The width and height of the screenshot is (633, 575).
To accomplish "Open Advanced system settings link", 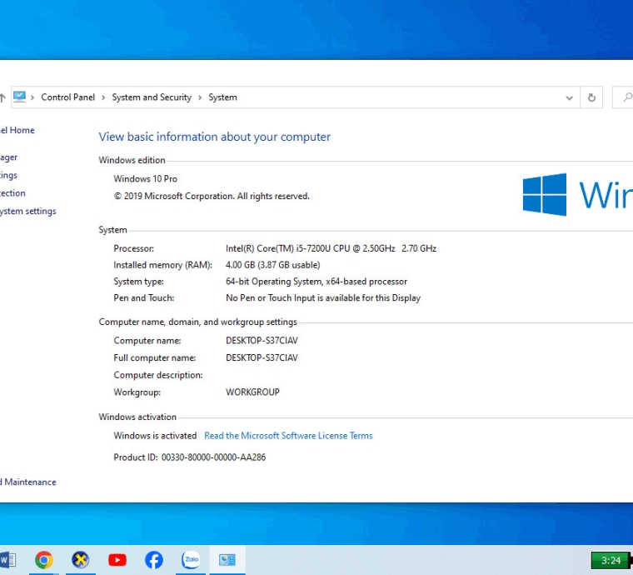I will pyautogui.click(x=27, y=211).
